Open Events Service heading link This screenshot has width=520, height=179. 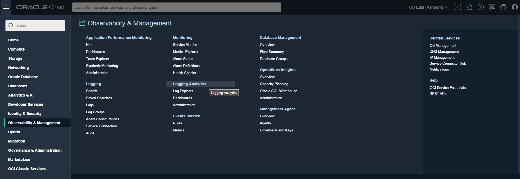click(x=186, y=116)
